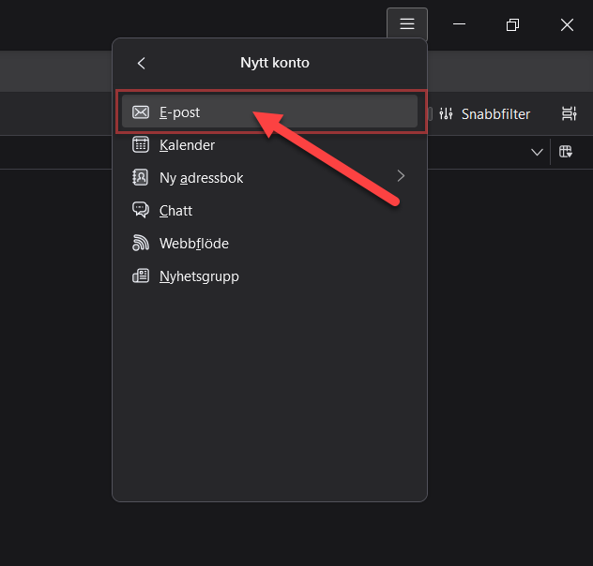Select Webbflöde menu entry
The width and height of the screenshot is (593, 566).
[x=269, y=243]
